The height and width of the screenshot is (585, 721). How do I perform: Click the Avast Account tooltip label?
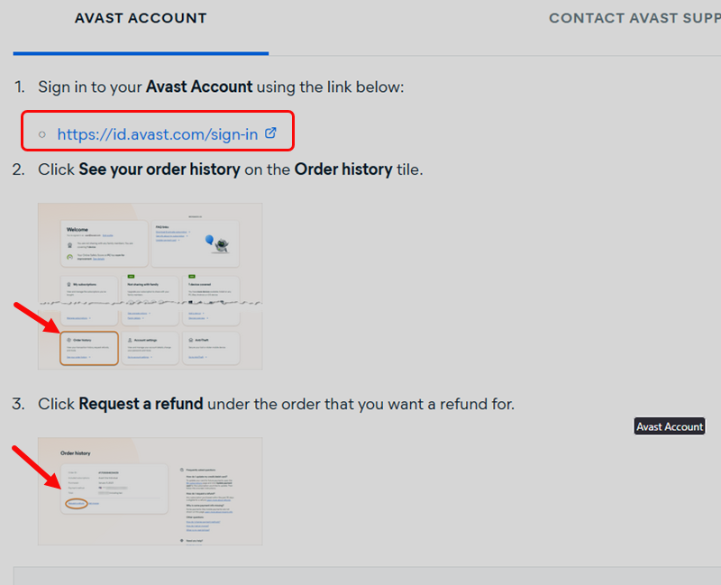point(670,426)
